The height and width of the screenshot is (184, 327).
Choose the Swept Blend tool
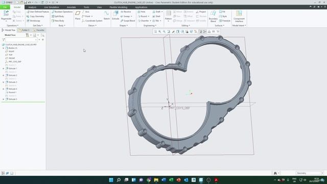point(128,21)
